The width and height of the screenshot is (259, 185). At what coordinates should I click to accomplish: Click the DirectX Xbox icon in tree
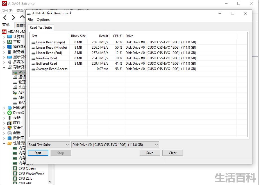(10, 113)
